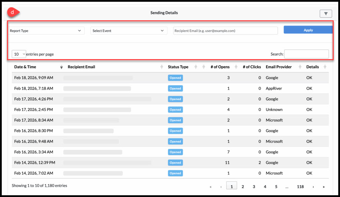Viewport: 340px width, 197px height.
Task: Expand the Select Event dropdown
Action: click(x=129, y=30)
